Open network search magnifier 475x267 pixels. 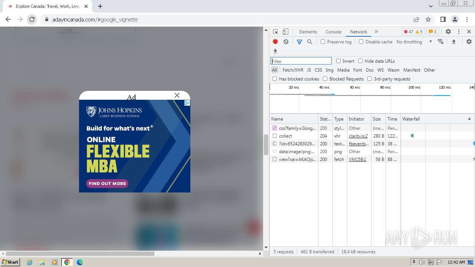pos(310,42)
